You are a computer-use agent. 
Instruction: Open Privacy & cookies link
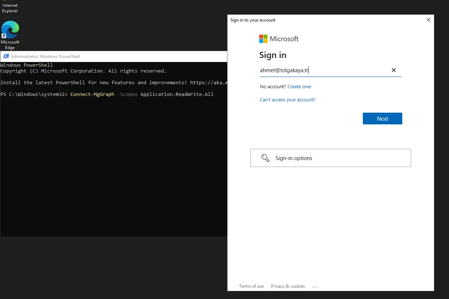(288, 286)
